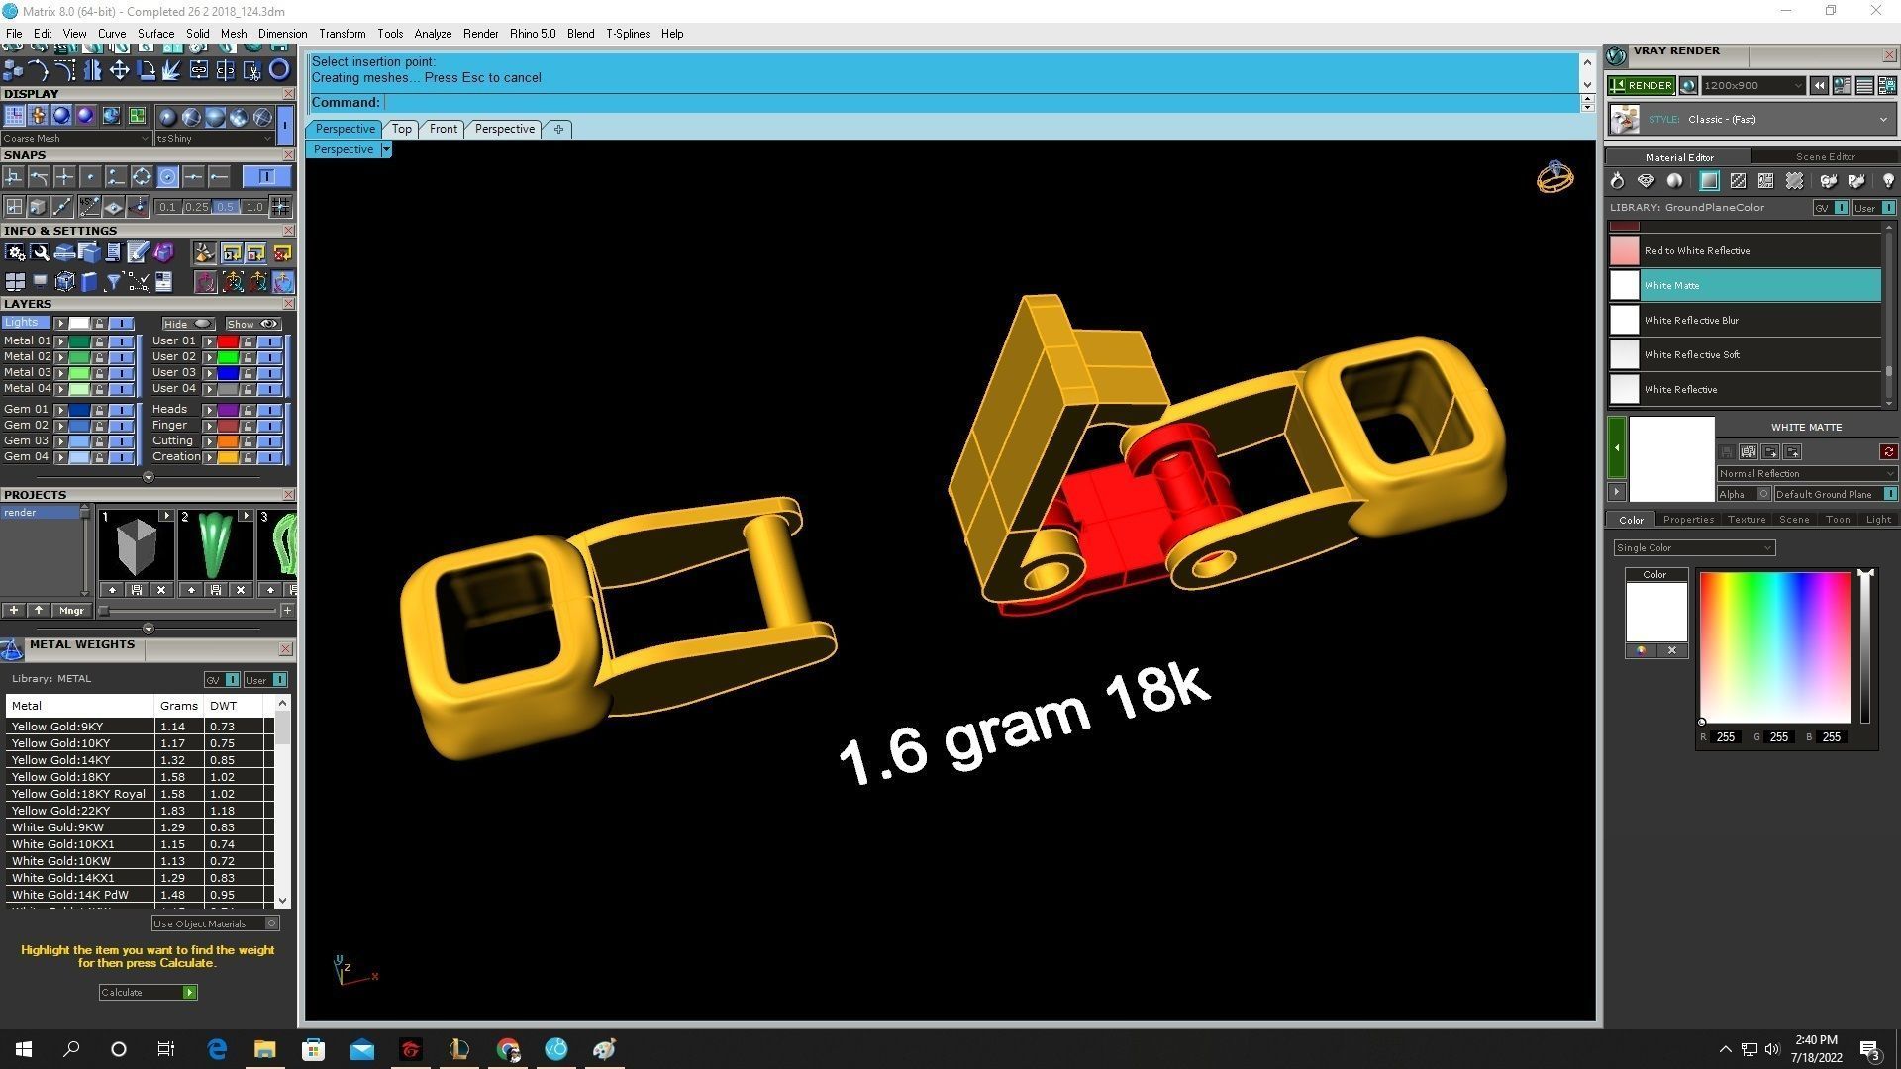Click the red refresh material icon
The width and height of the screenshot is (1901, 1069).
click(x=1889, y=452)
